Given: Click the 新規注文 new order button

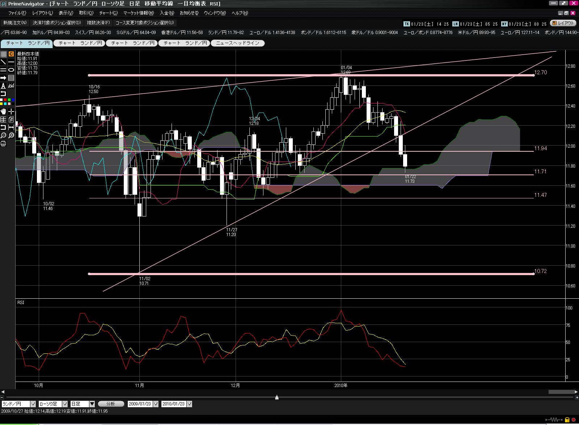Looking at the screenshot, I should tap(15, 23).
